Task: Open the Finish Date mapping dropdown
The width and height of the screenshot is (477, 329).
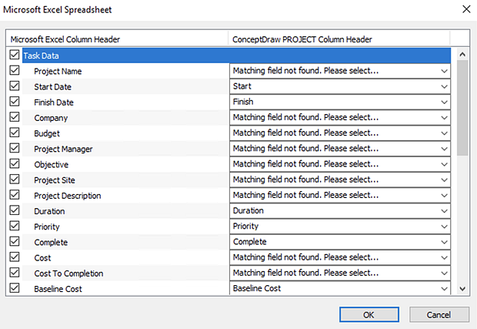Action: [340, 102]
